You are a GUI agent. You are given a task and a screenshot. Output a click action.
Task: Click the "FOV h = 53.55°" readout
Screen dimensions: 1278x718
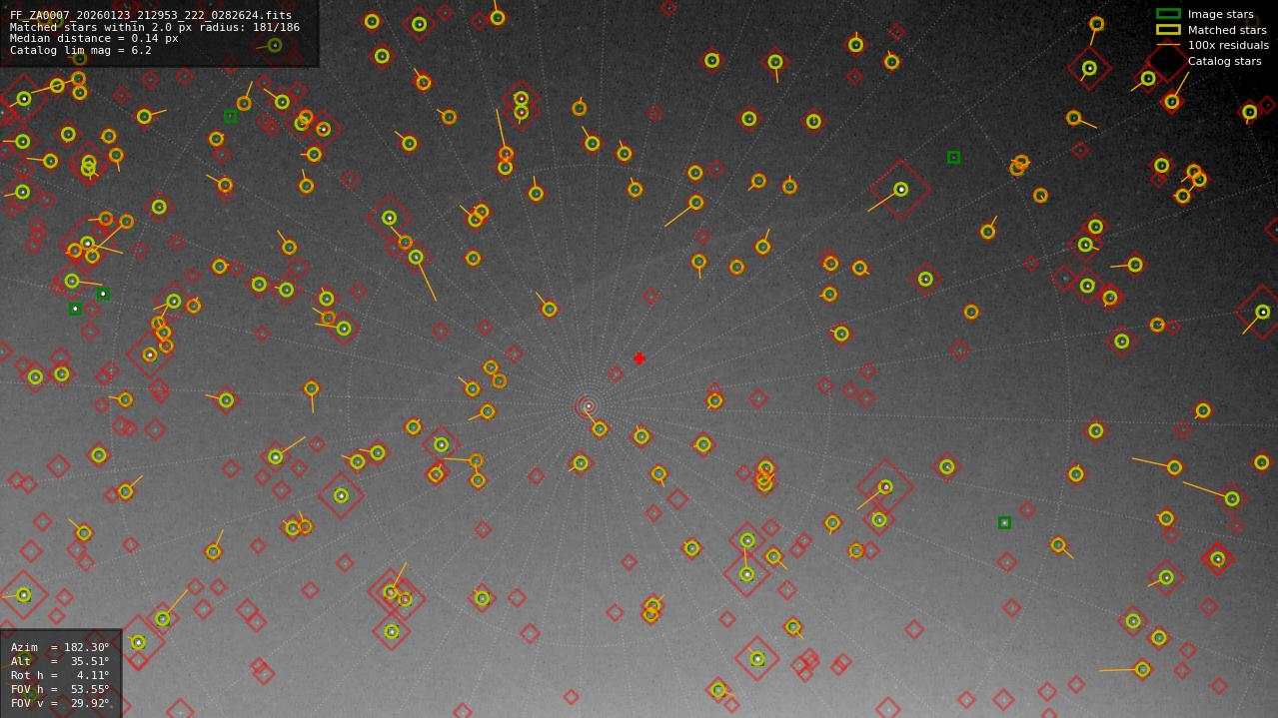pos(60,689)
